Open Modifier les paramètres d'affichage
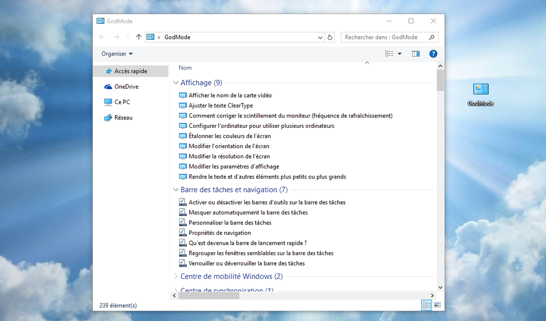The height and width of the screenshot is (321, 546). pyautogui.click(x=234, y=166)
